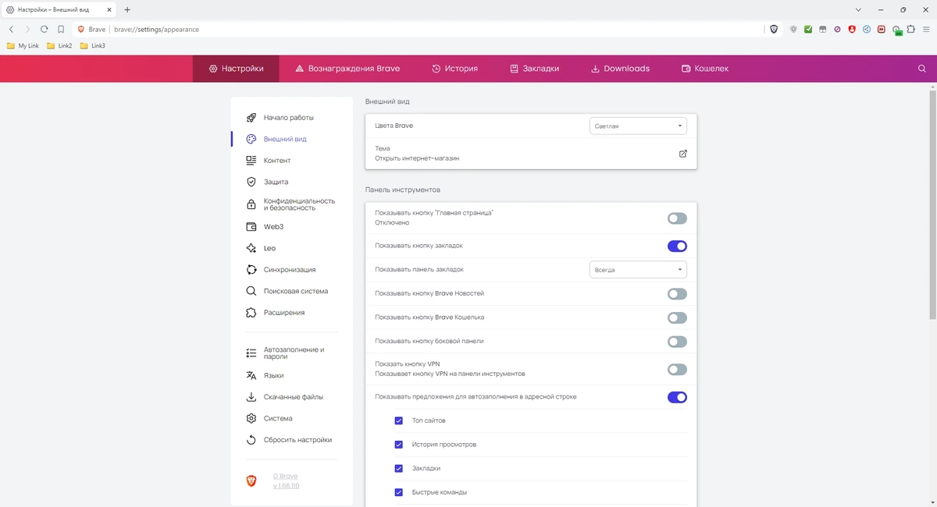Screen dimensions: 937x507
Task: Uncheck the Быстрые команды checkbox
Action: [399, 492]
